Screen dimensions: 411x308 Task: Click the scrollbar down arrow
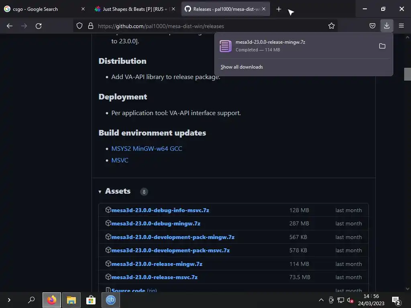407,289
